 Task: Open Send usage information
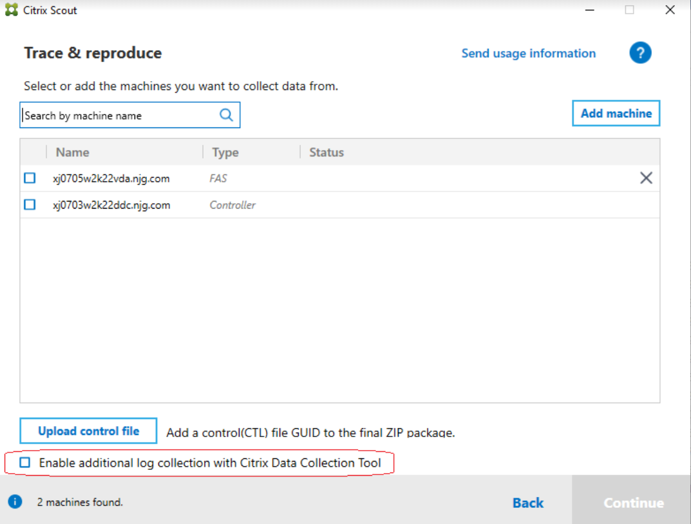pos(528,53)
